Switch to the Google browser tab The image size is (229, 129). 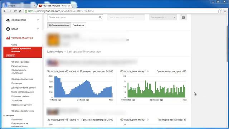tap(20, 6)
